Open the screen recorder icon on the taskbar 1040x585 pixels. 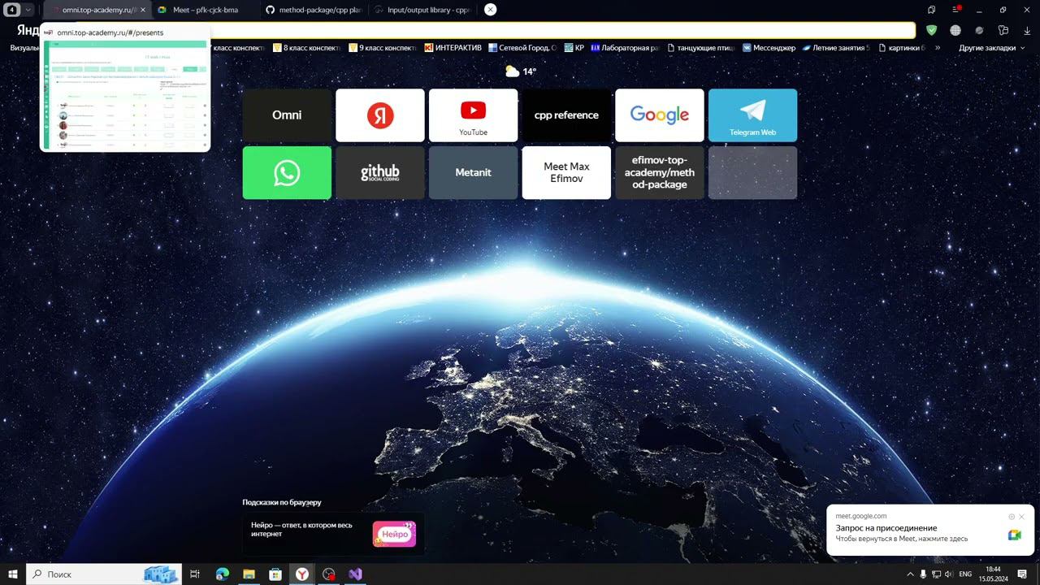328,574
